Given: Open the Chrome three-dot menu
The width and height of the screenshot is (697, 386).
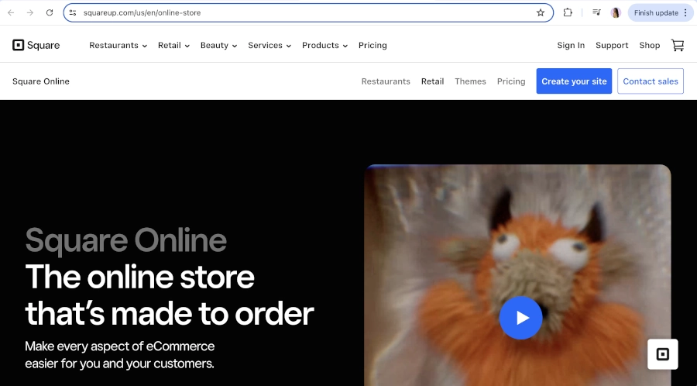Looking at the screenshot, I should (x=685, y=12).
